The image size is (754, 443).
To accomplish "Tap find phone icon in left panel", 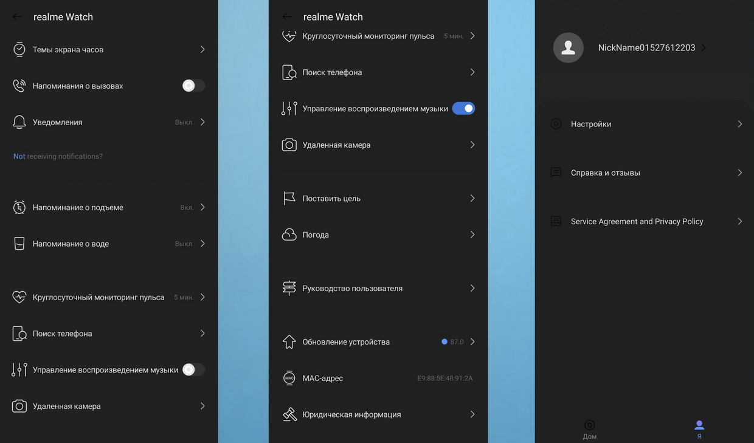I will (x=19, y=334).
